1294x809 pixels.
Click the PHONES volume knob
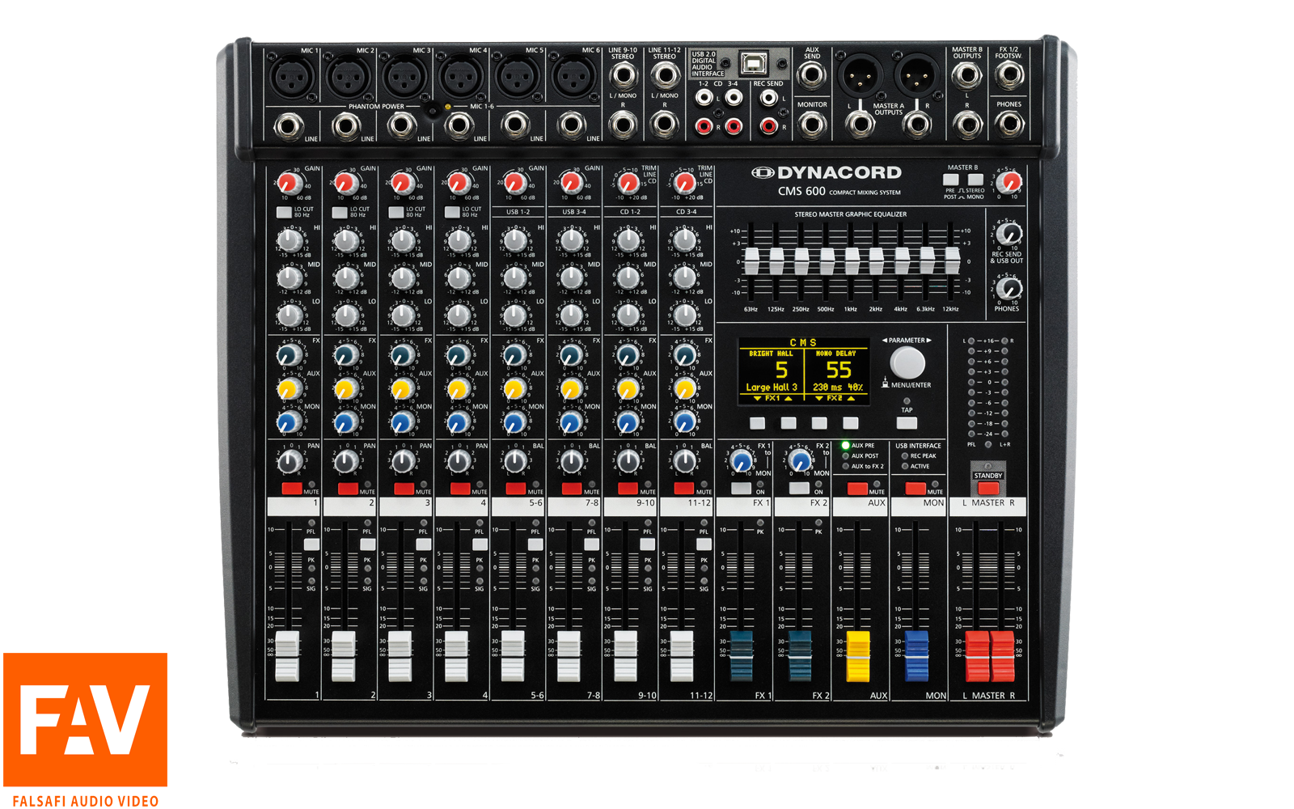(1009, 287)
